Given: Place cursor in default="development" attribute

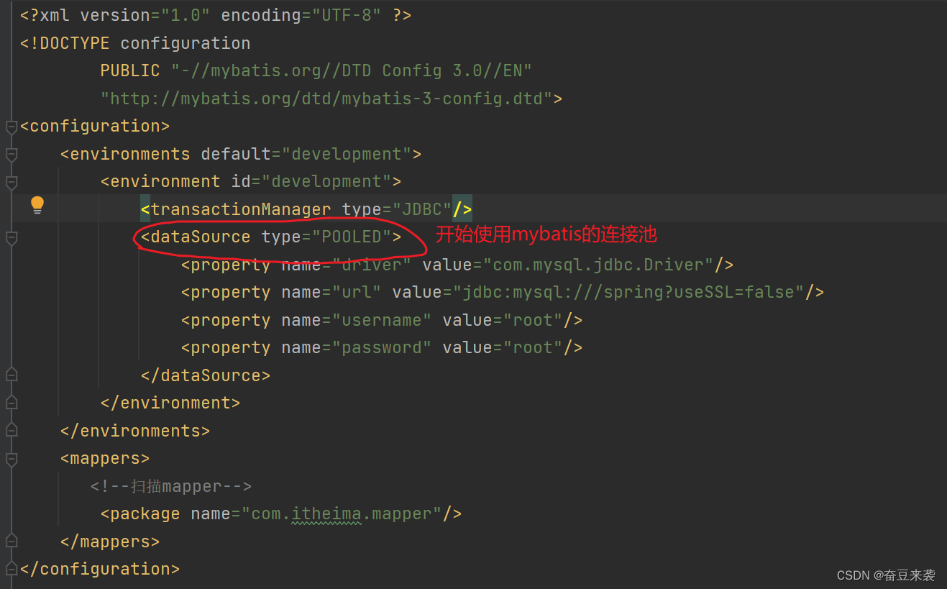Looking at the screenshot, I should [x=306, y=154].
